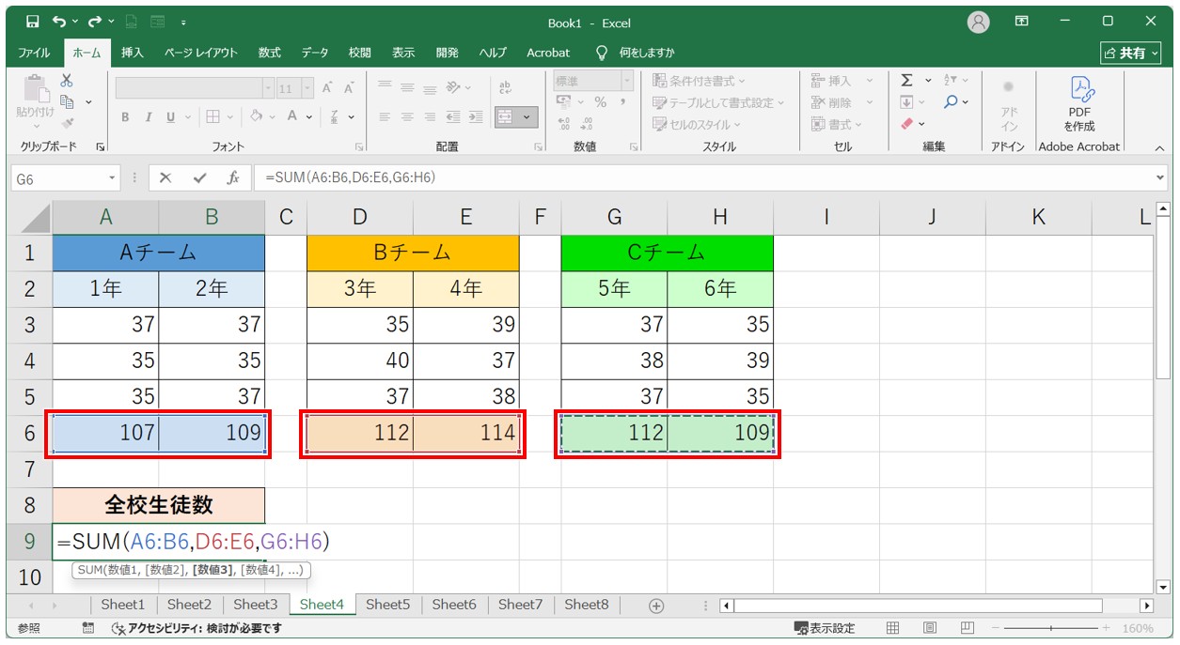Switch to Sheet1 tab
The height and width of the screenshot is (645, 1180).
pos(123,605)
